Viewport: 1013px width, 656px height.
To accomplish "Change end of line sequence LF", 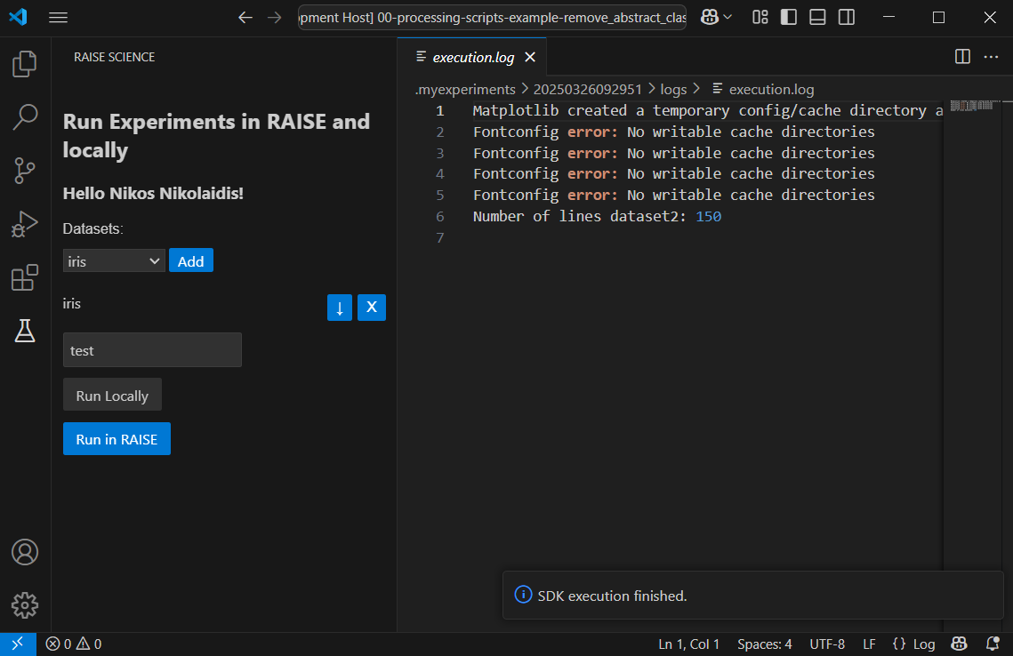I will pyautogui.click(x=869, y=644).
